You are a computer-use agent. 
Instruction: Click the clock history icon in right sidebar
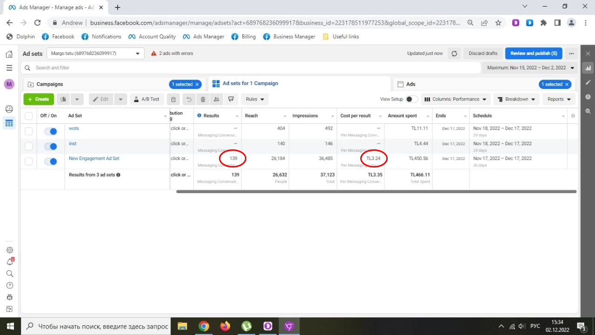(x=588, y=97)
